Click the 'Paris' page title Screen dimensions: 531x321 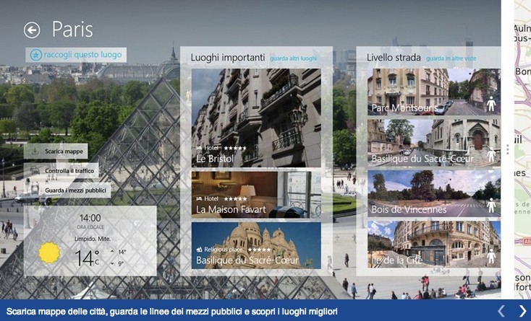pyautogui.click(x=72, y=30)
